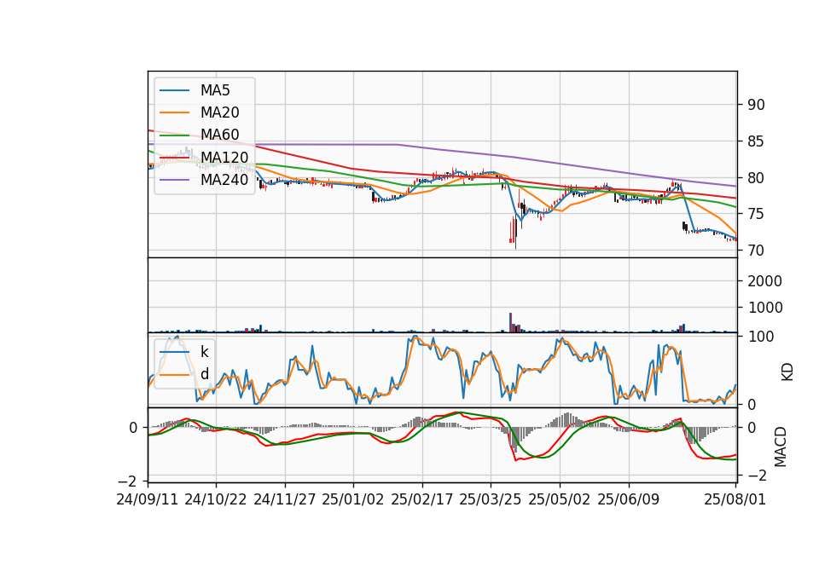Click the d legend label in KD panel

(x=204, y=373)
